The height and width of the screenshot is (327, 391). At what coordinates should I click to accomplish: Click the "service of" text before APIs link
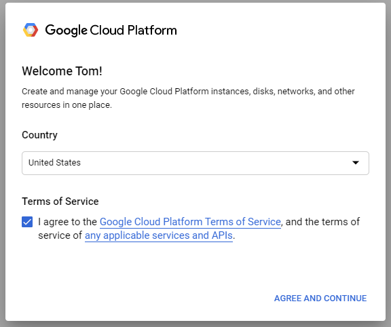click(60, 235)
